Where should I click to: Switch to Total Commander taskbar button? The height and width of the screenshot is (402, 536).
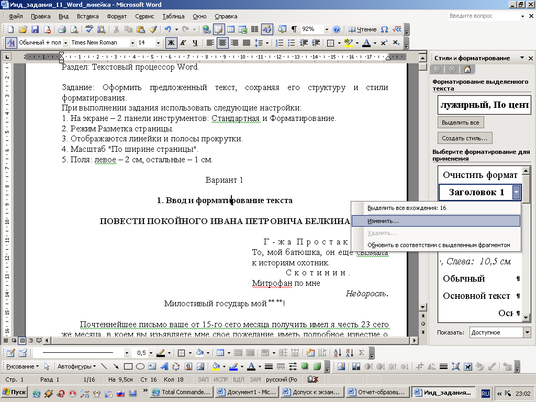[x=182, y=392]
